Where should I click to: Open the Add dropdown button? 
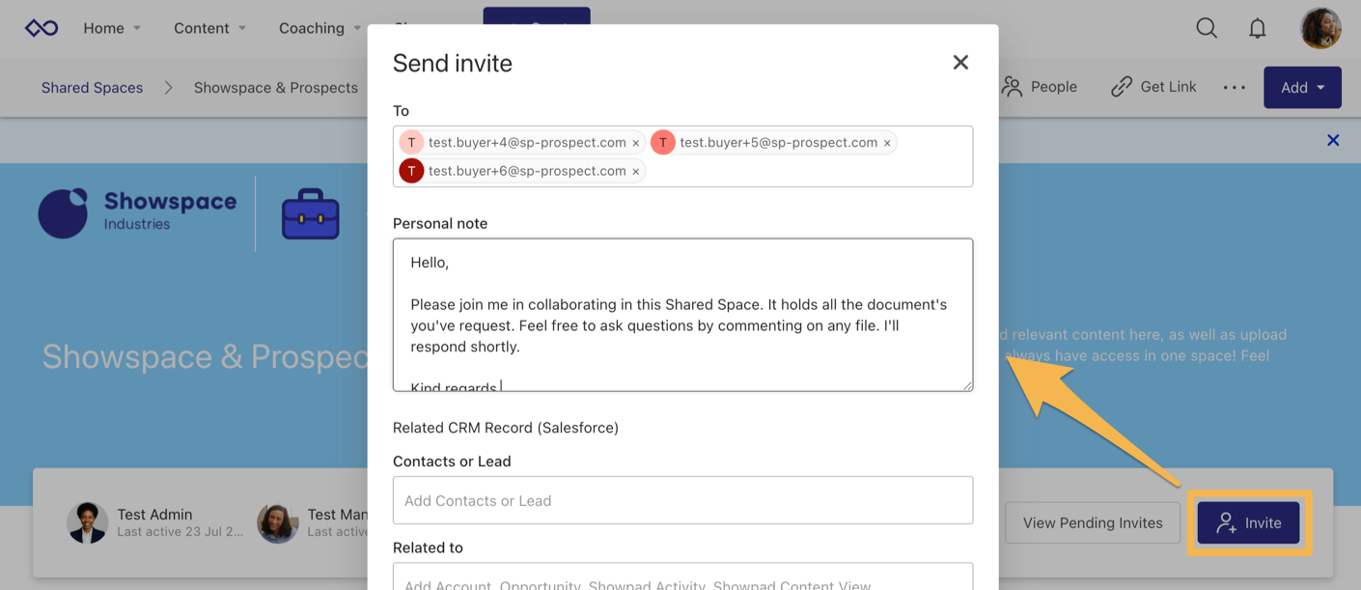[1302, 88]
